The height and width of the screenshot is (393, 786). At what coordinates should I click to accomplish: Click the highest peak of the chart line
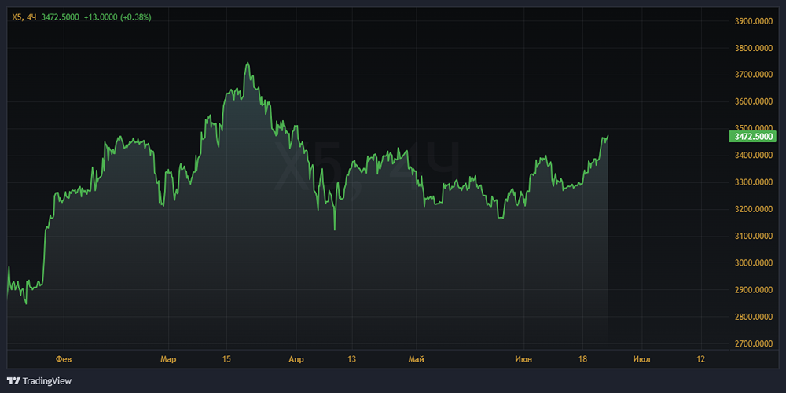click(x=248, y=63)
